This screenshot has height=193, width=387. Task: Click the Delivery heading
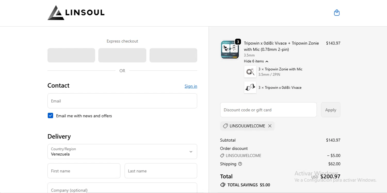point(59,136)
